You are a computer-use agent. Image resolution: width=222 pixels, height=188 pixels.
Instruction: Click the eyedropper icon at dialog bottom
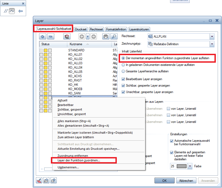[x=39, y=180]
